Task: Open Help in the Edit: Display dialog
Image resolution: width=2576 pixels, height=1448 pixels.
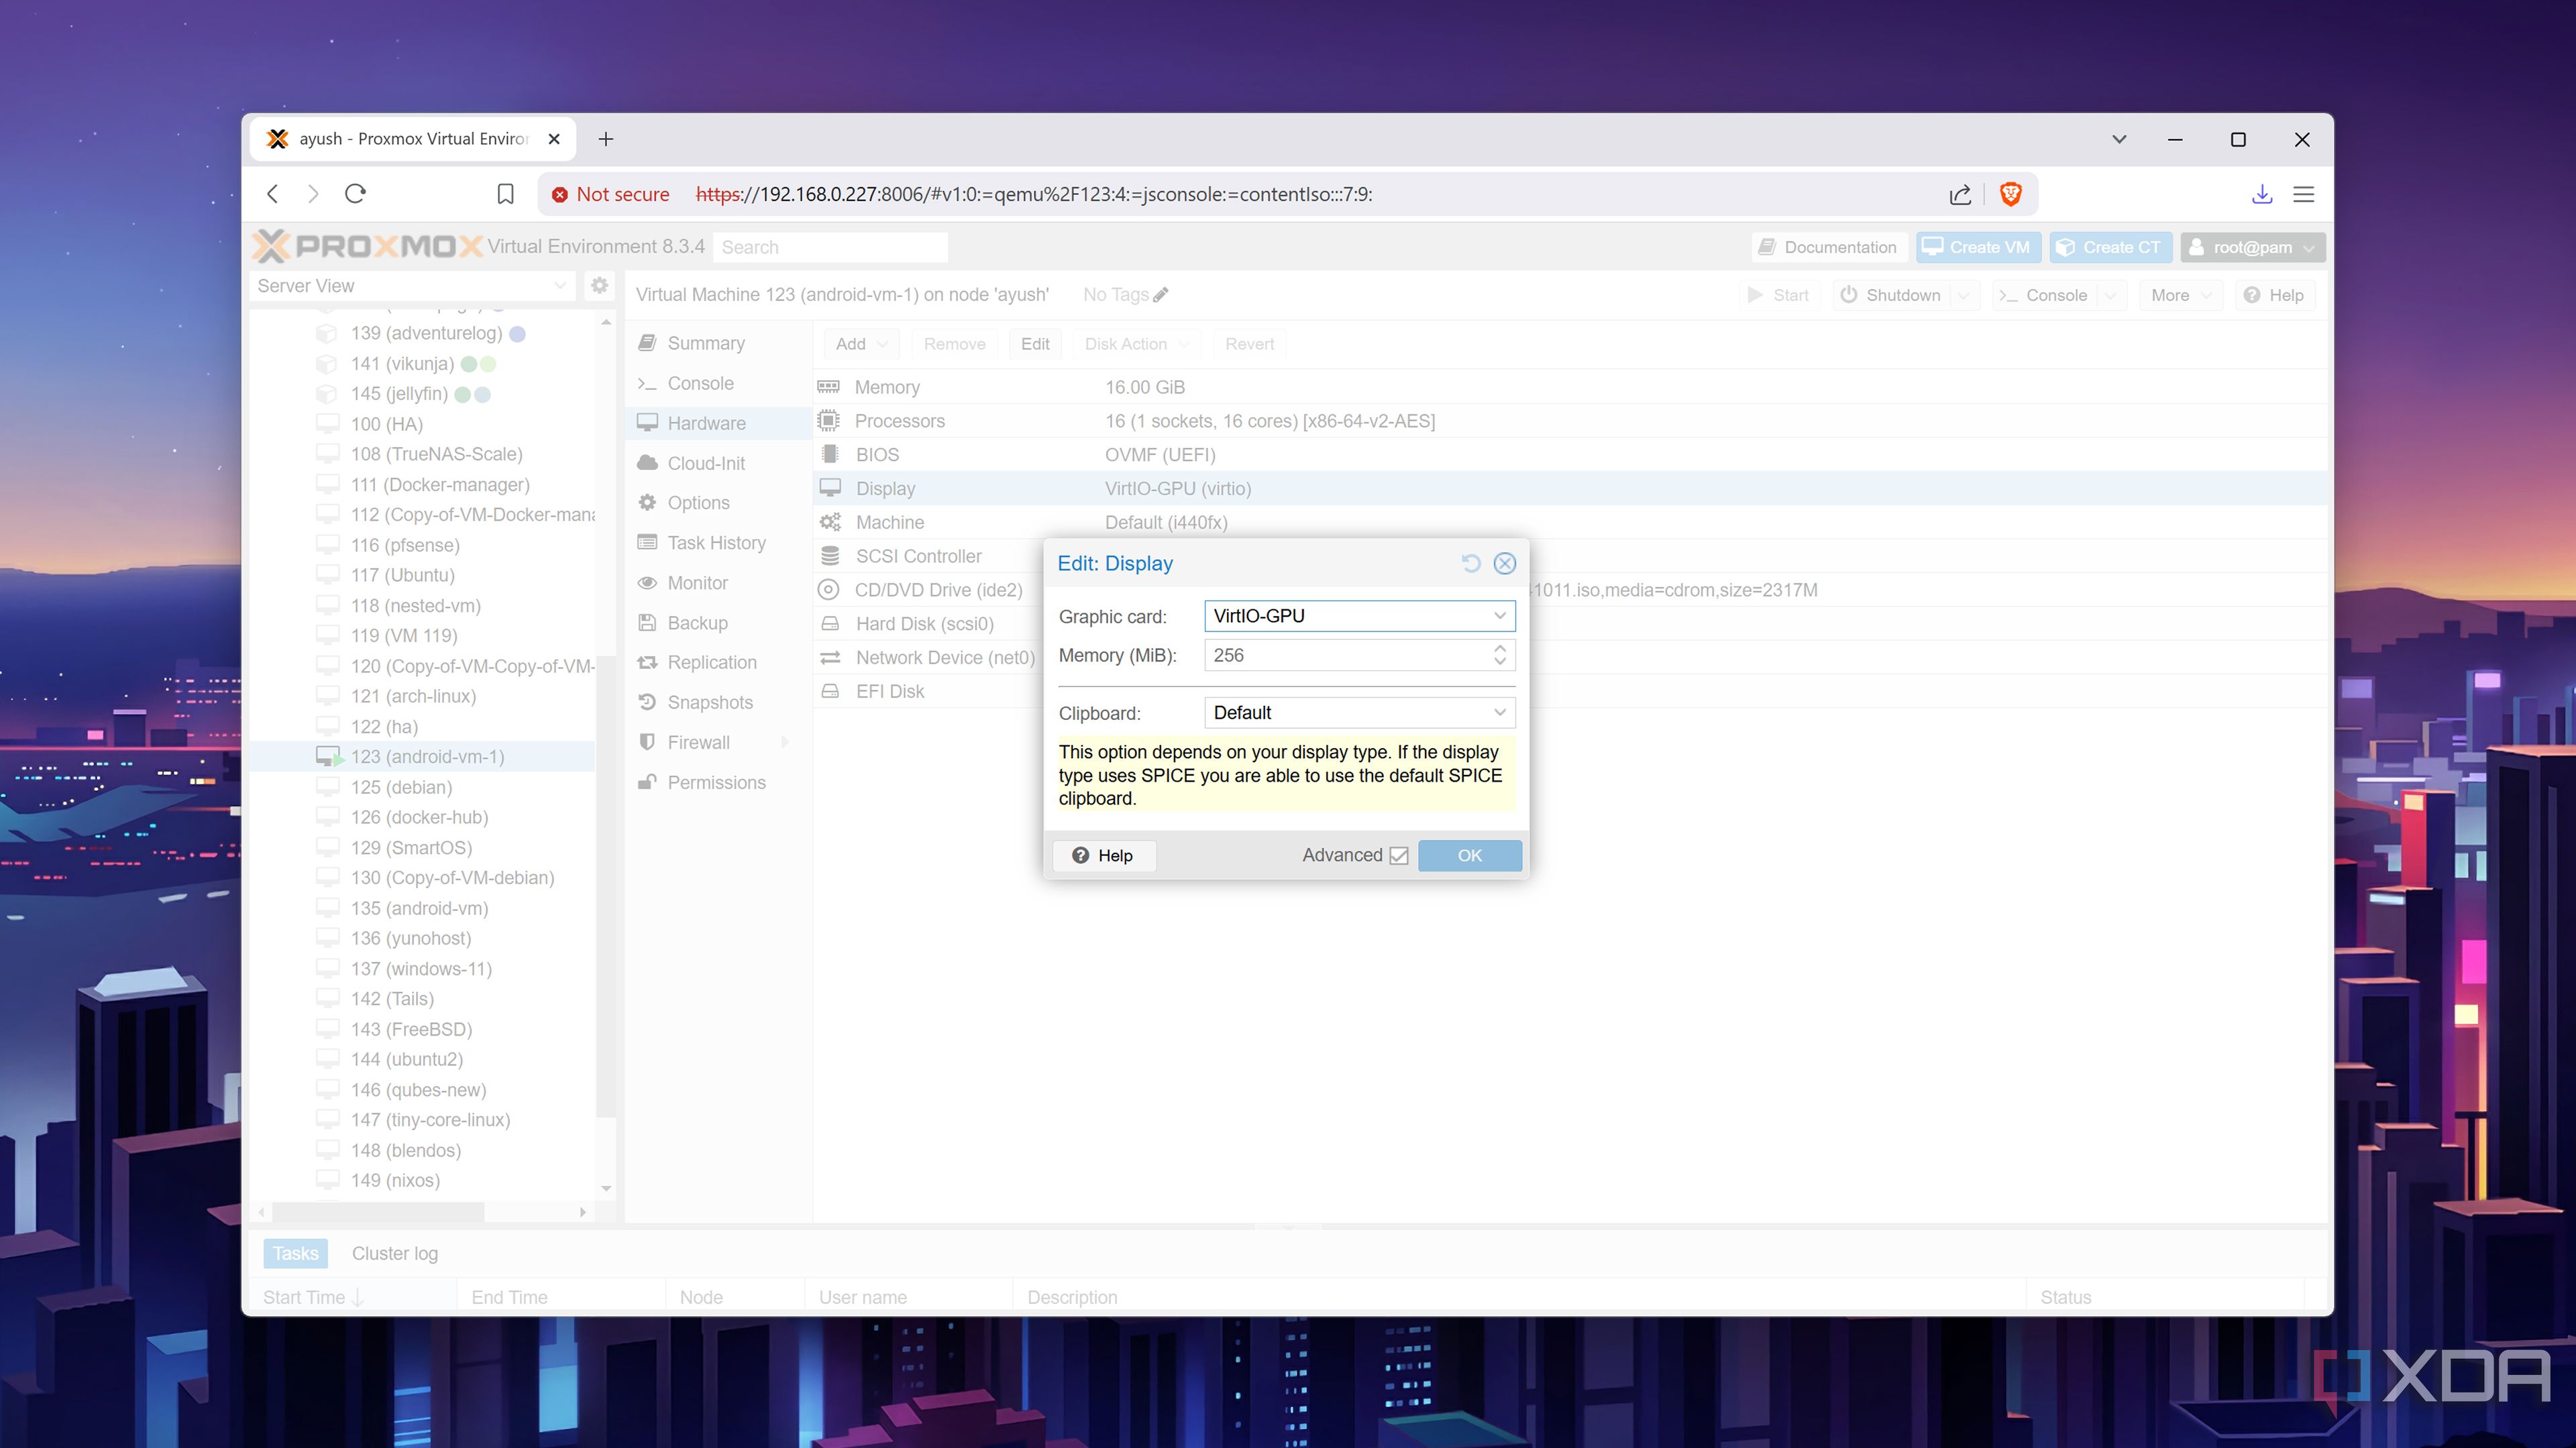Action: (1103, 855)
